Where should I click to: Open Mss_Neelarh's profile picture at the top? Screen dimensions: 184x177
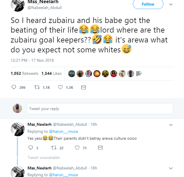[x=17, y=5]
